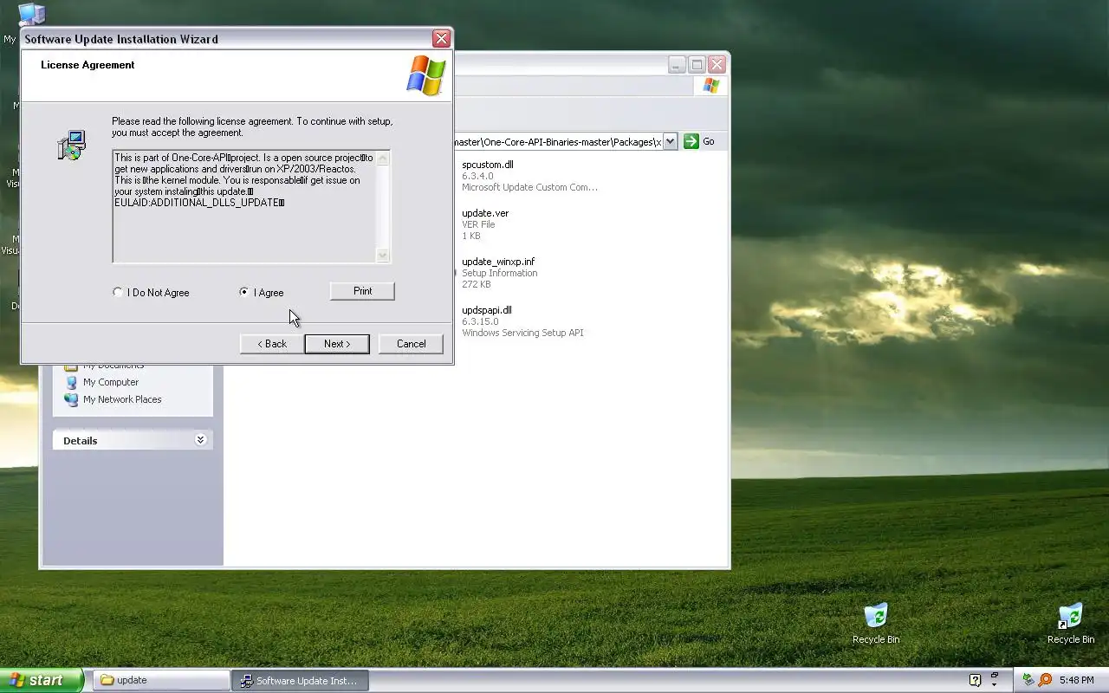Image resolution: width=1109 pixels, height=693 pixels.
Task: Select the "I Agree" radio button
Action: pyautogui.click(x=244, y=293)
